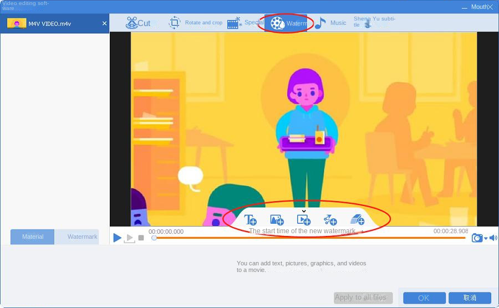The width and height of the screenshot is (499, 308).
Task: Mute audio with the speaker icon
Action: (x=493, y=238)
